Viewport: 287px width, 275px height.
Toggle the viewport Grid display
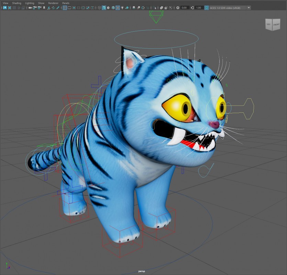[x=65, y=8]
